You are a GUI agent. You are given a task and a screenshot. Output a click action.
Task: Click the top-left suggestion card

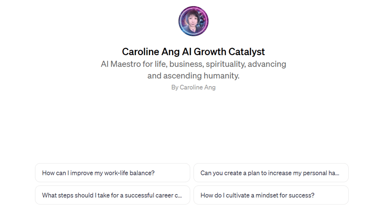[x=113, y=173]
